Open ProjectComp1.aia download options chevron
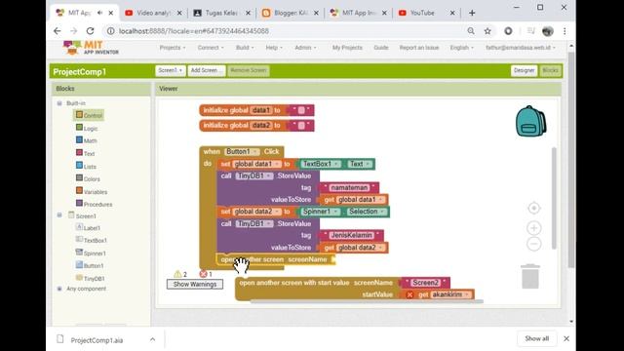This screenshot has width=624, height=351. [152, 339]
